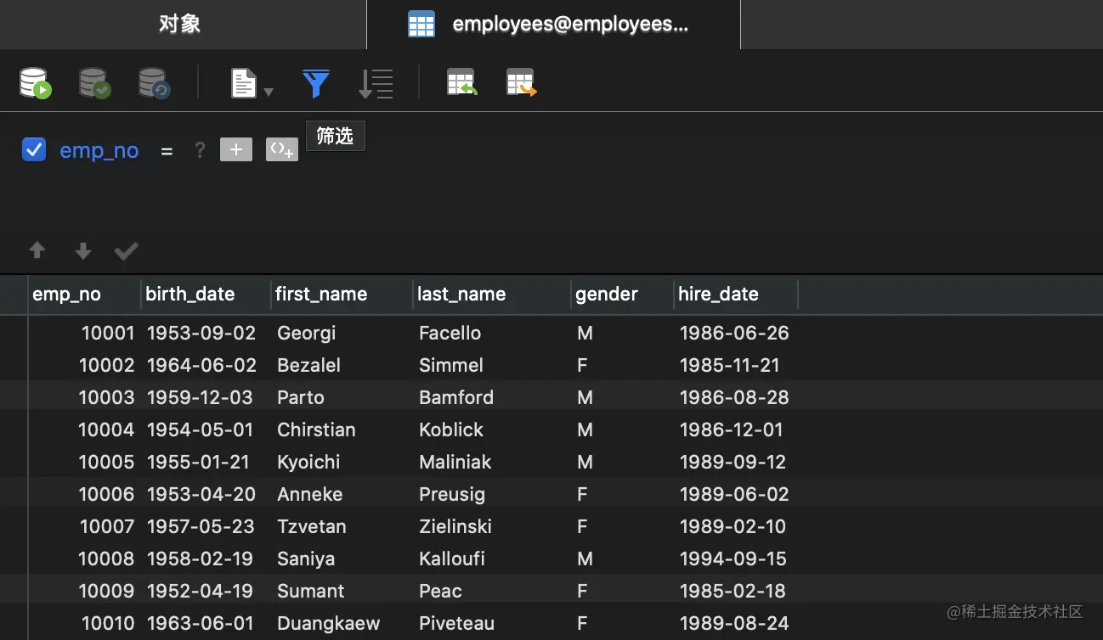Select last name cell Simmel
This screenshot has height=640, width=1103.
tap(451, 365)
